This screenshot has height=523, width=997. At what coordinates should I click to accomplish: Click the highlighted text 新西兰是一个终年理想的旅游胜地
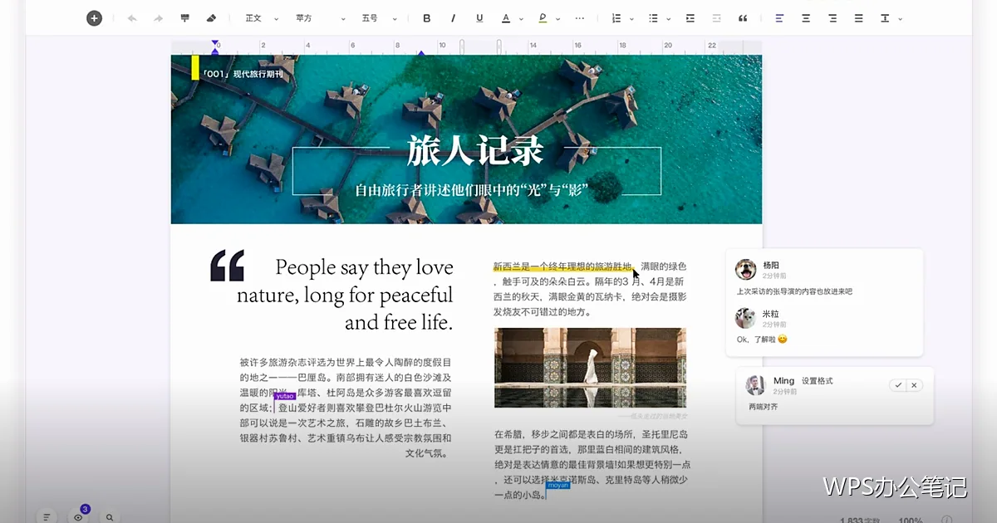562,266
